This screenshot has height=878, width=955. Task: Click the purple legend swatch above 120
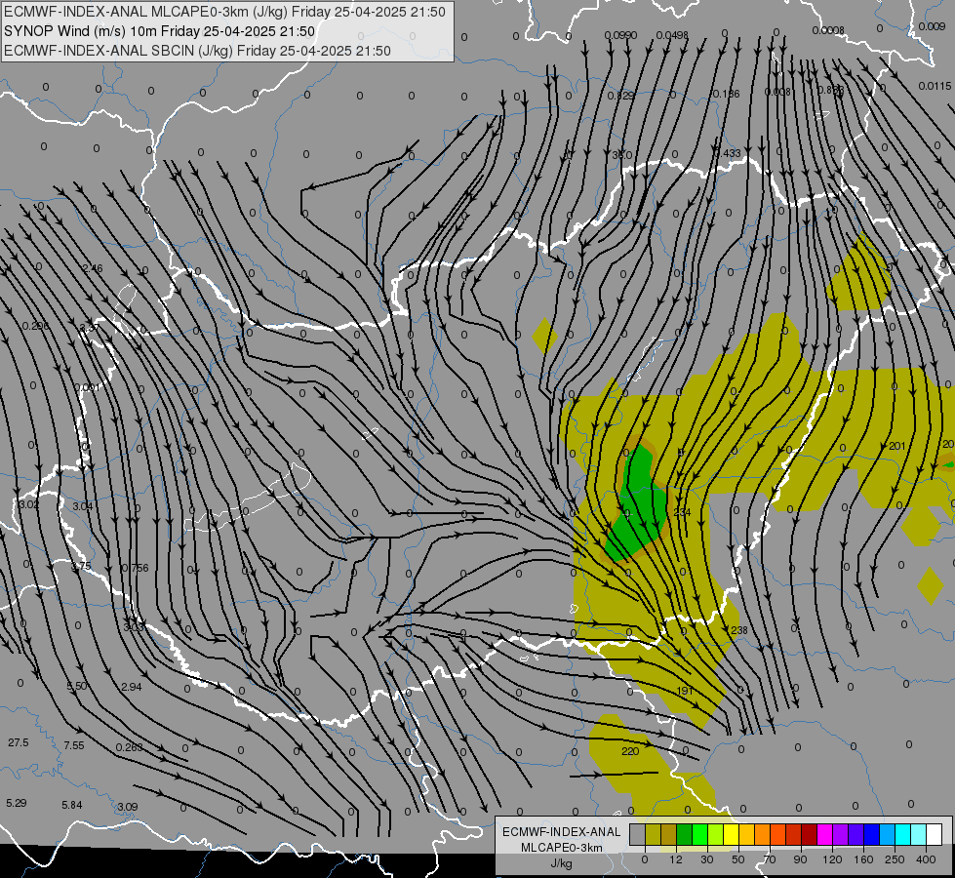(x=841, y=834)
